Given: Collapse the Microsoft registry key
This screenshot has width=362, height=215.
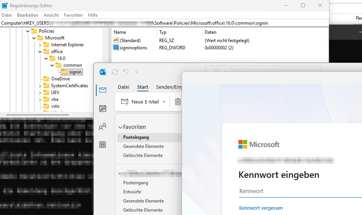Looking at the screenshot, I should point(34,38).
